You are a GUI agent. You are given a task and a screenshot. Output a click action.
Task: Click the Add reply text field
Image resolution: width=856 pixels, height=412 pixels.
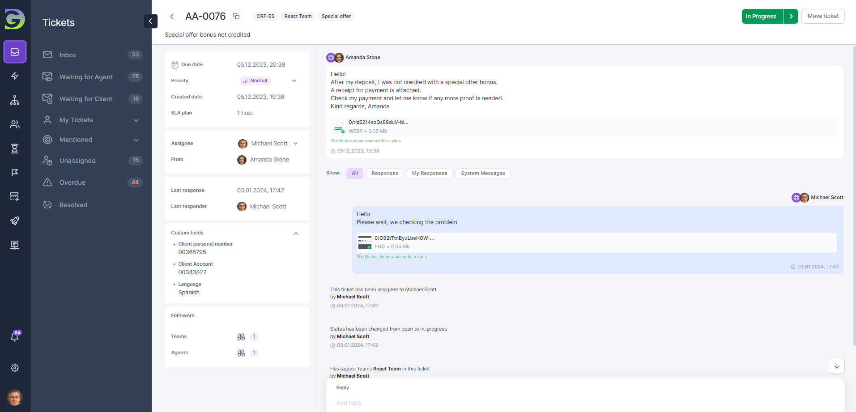(582, 403)
